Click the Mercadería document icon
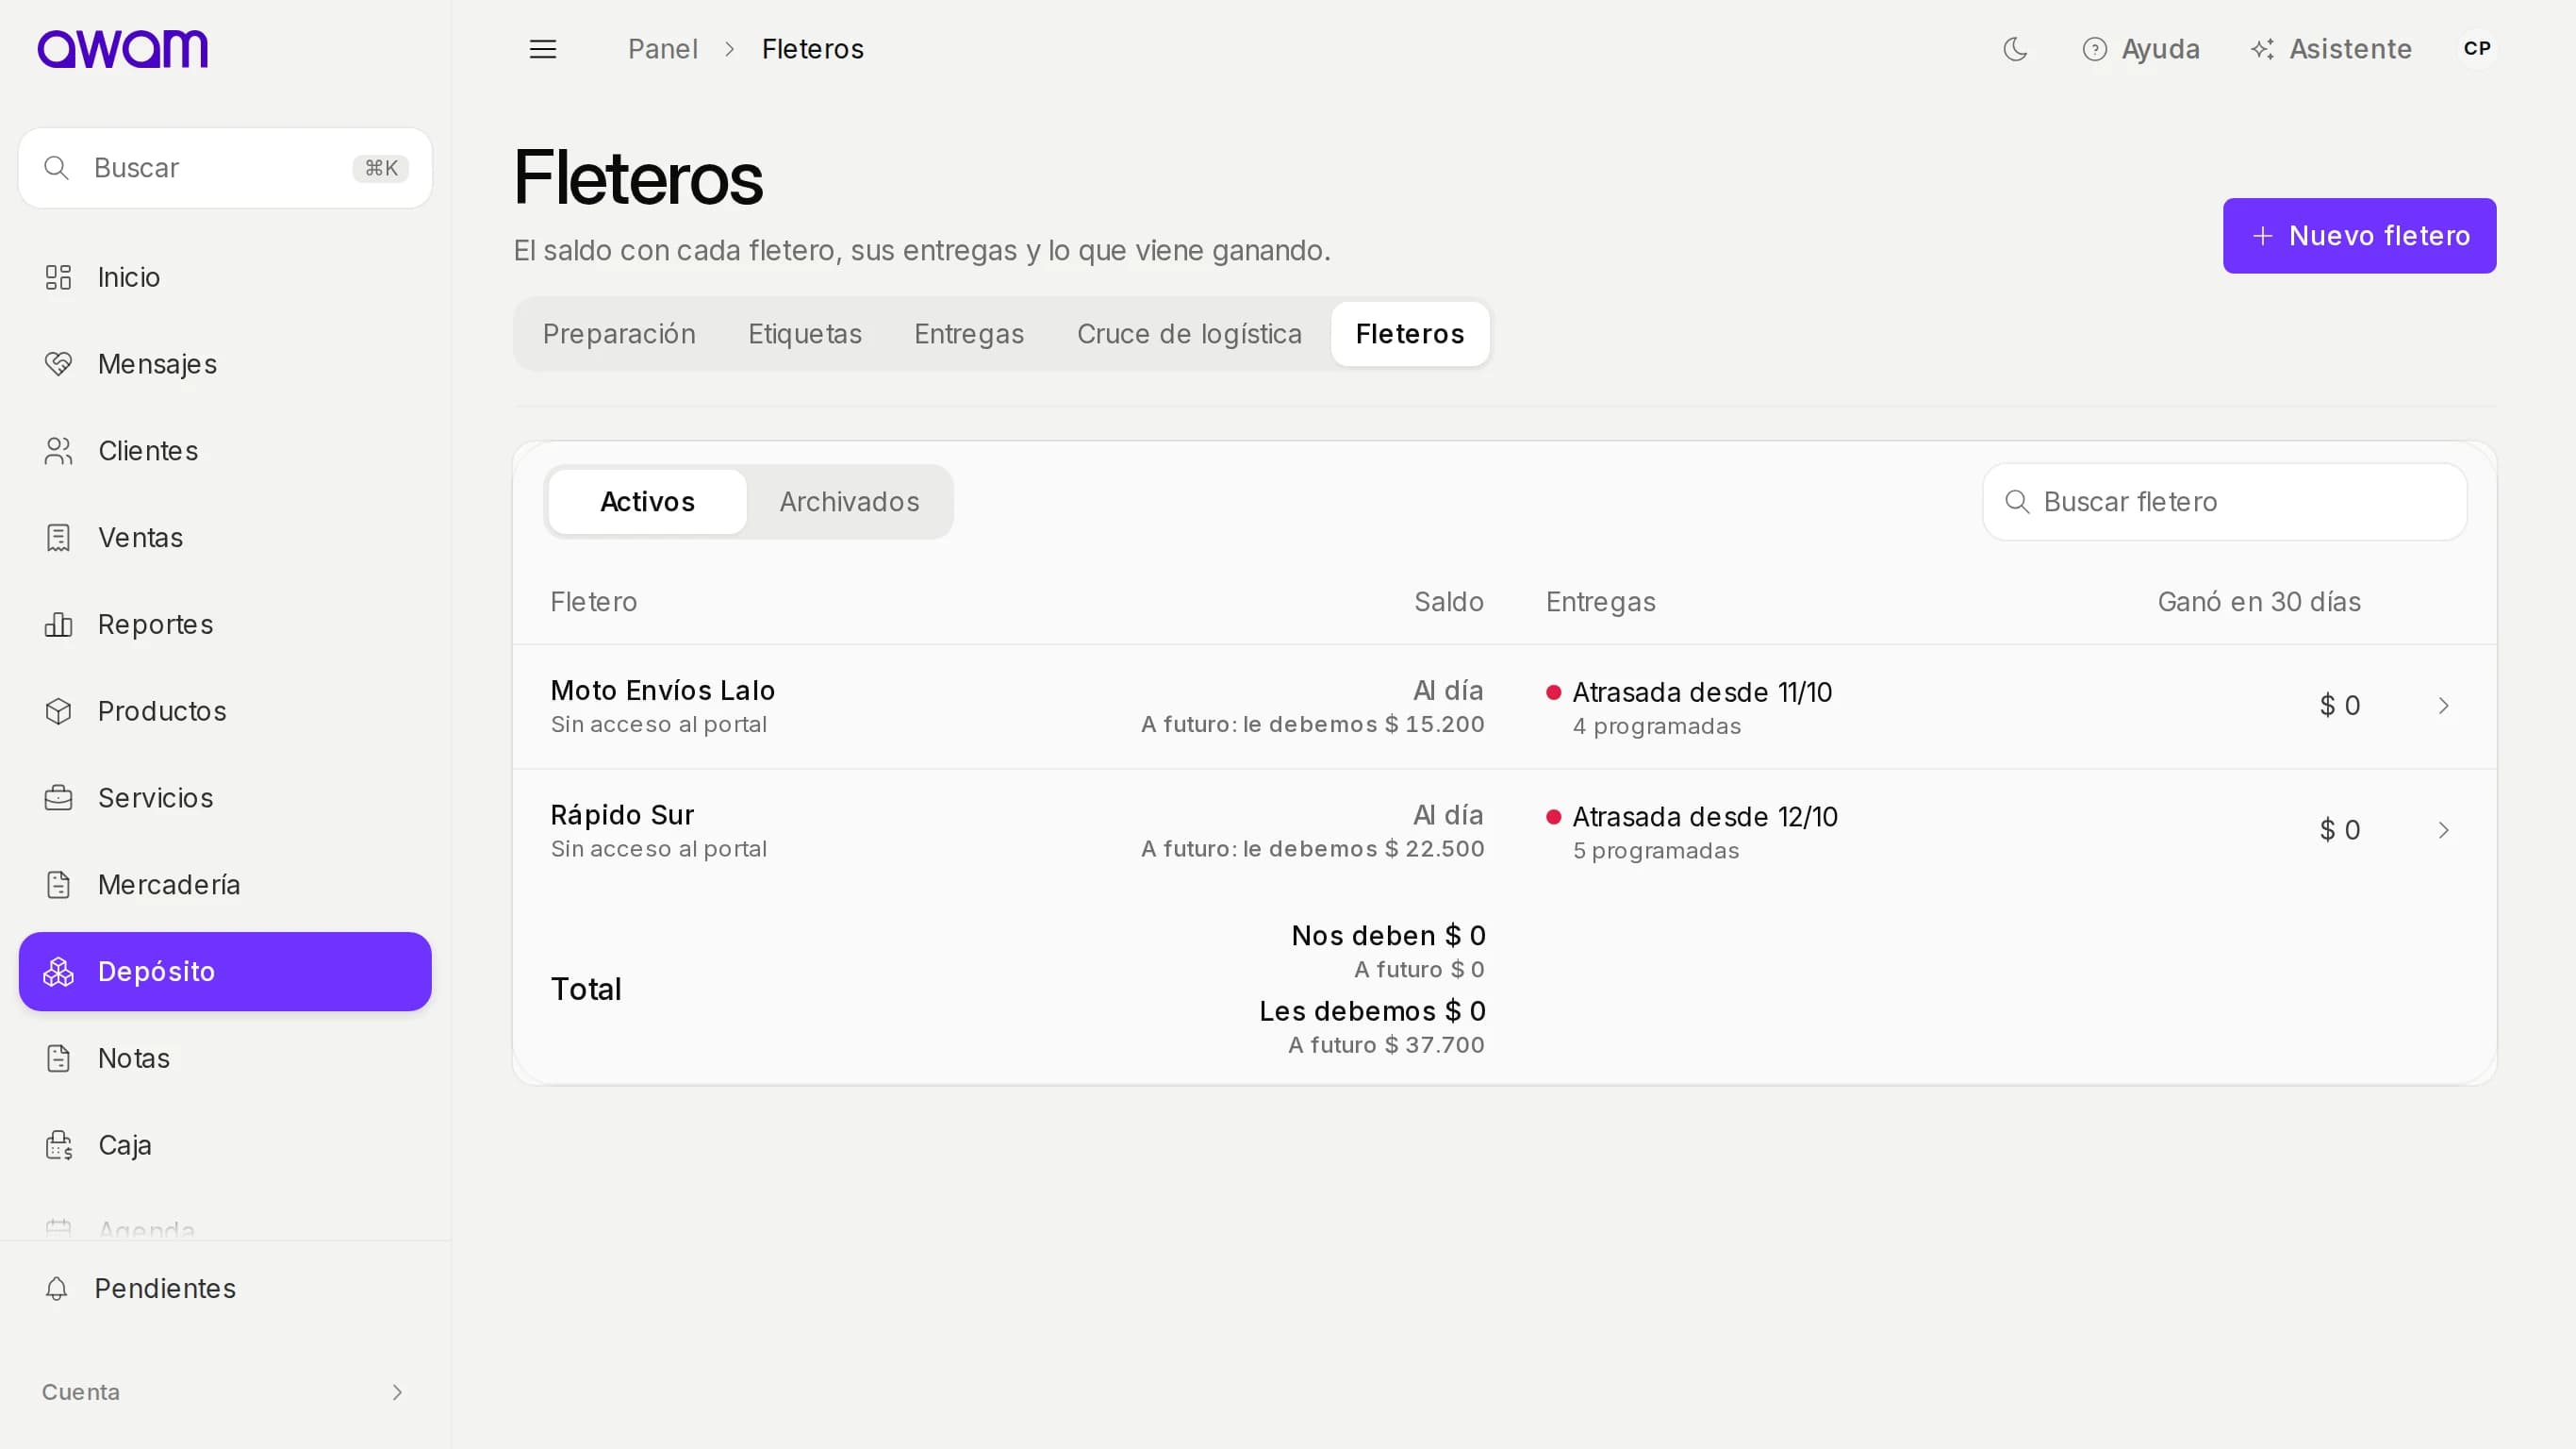The width and height of the screenshot is (2576, 1449). [58, 885]
